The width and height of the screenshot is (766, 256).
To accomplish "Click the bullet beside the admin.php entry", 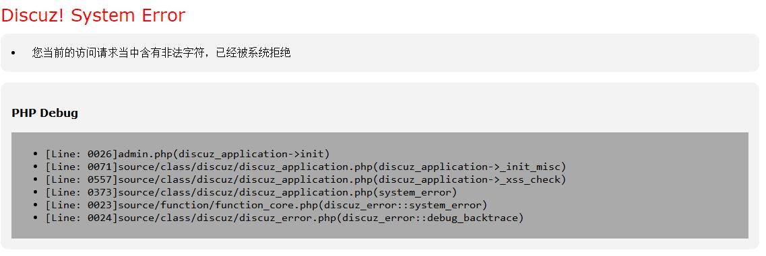I will (x=35, y=154).
